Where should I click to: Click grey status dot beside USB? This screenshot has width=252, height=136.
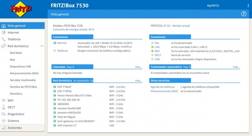click(x=152, y=59)
